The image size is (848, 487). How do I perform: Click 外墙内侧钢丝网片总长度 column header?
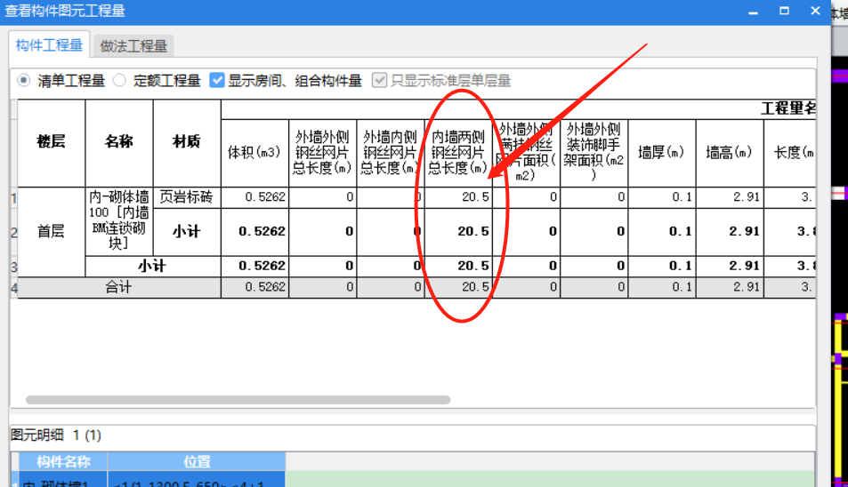(x=391, y=153)
